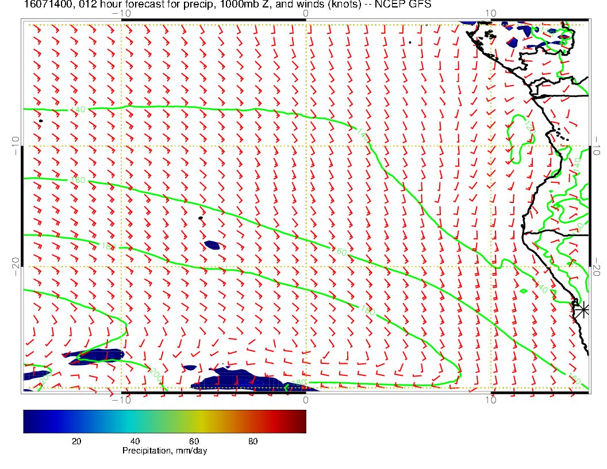Click the 80 tick label under the colorbar
Image resolution: width=607 pixels, height=469 pixels.
tap(252, 441)
